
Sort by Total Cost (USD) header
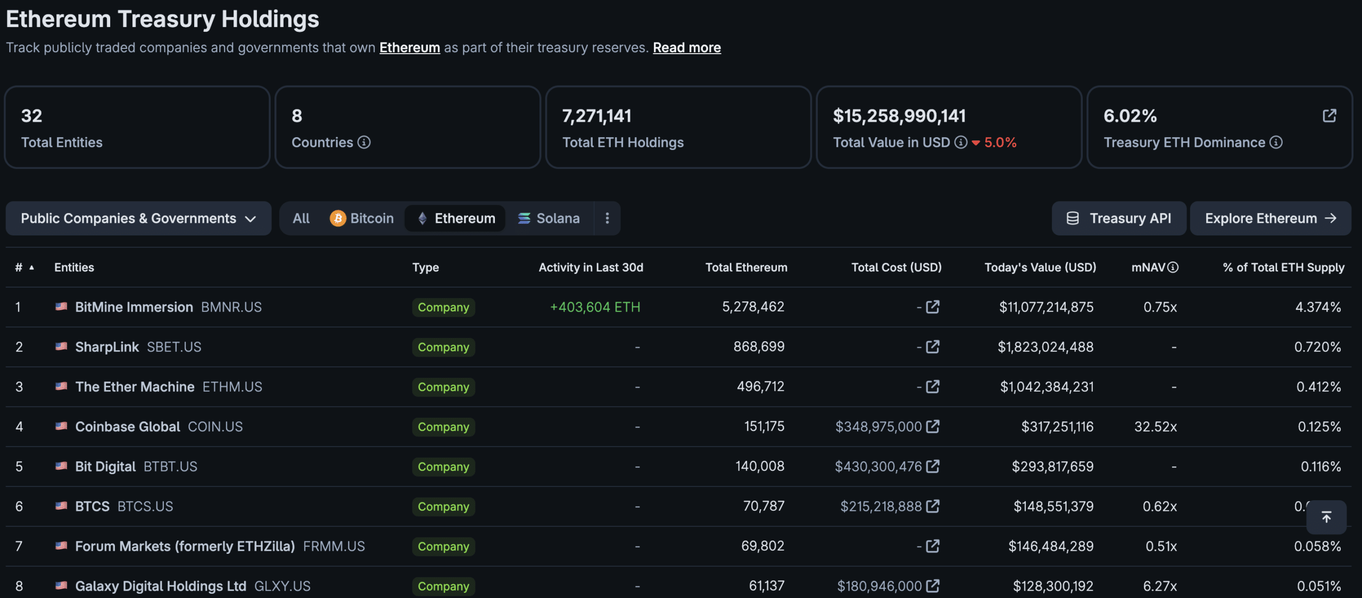click(x=896, y=267)
